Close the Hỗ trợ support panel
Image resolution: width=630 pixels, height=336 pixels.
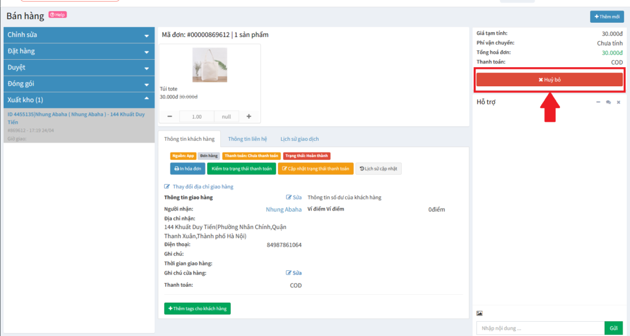click(x=618, y=102)
